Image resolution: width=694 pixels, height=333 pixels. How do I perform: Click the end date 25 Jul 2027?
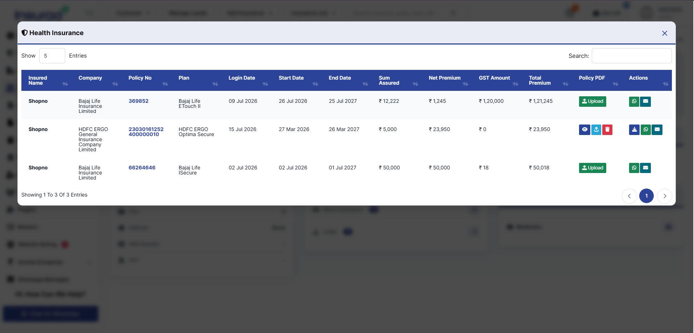point(343,101)
